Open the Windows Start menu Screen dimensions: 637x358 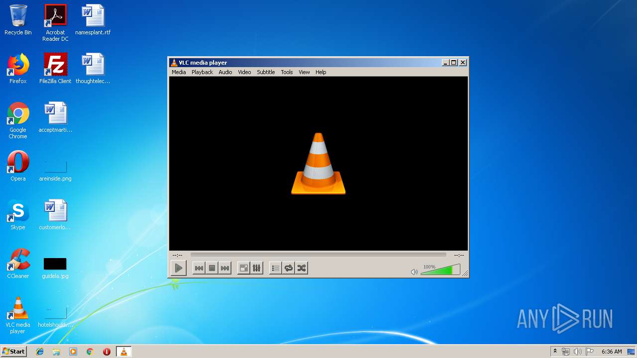click(14, 351)
